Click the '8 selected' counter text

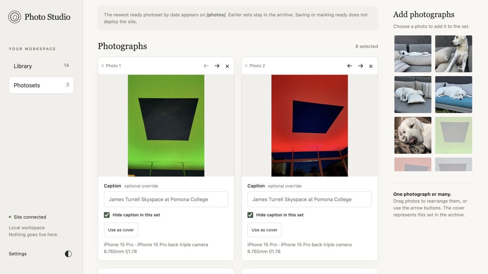click(367, 46)
